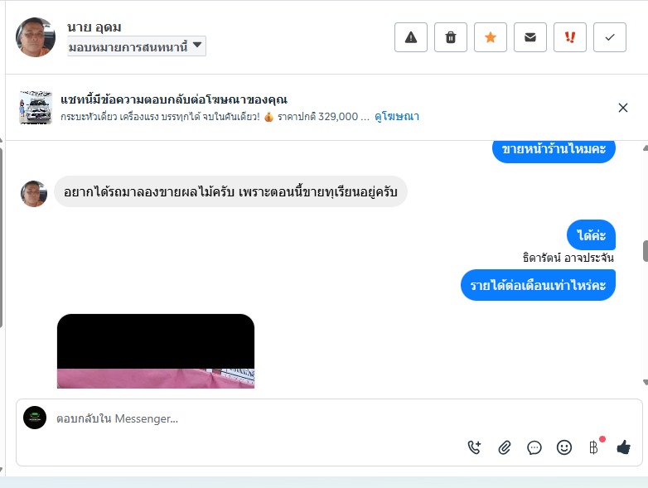The width and height of the screenshot is (648, 488).
Task: Toggle the orange star follow-up marker
Action: click(490, 37)
